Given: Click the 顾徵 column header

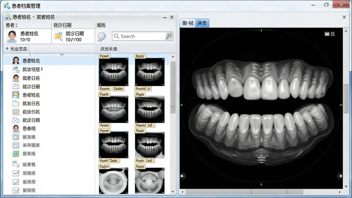Looking at the screenshot, I should [101, 25].
